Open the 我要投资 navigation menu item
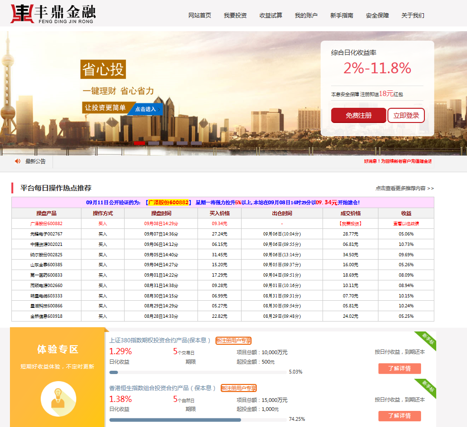This screenshot has height=427, width=467. pyautogui.click(x=235, y=15)
